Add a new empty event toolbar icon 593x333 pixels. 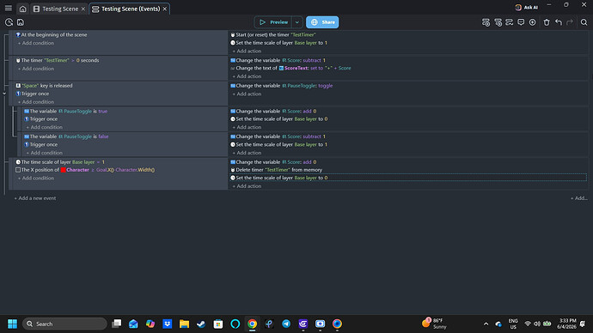(486, 22)
